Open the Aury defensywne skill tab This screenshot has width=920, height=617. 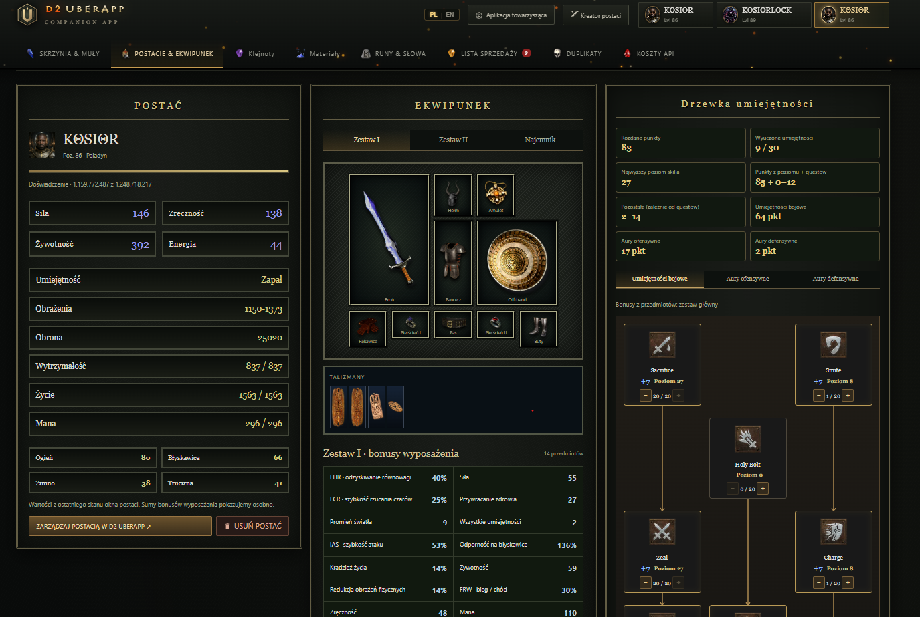[x=836, y=279]
